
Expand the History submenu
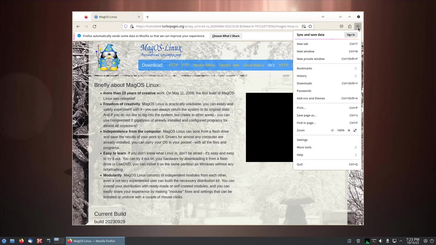[327, 76]
